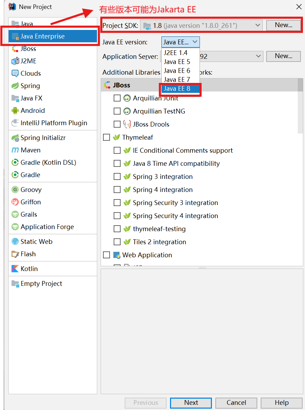Click the libraries list vertical scrollbar
This screenshot has width=305, height=410.
(x=300, y=106)
